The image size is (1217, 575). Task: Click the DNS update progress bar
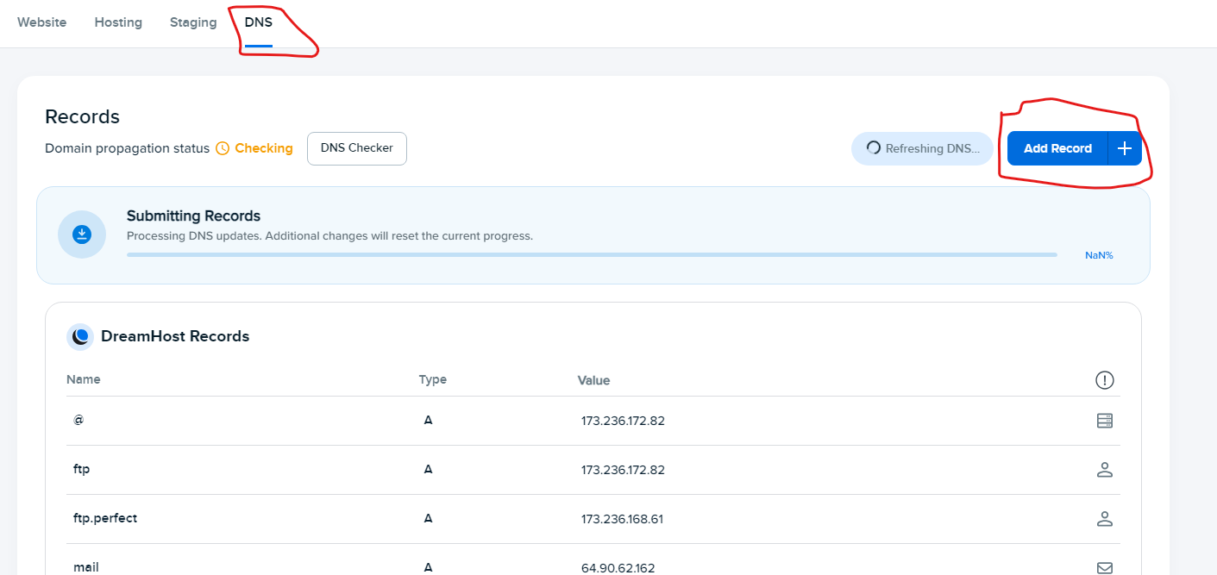(x=592, y=254)
